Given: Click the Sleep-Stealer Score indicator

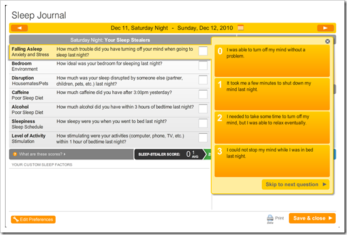Looking at the screenshot, I should pyautogui.click(x=169, y=154).
